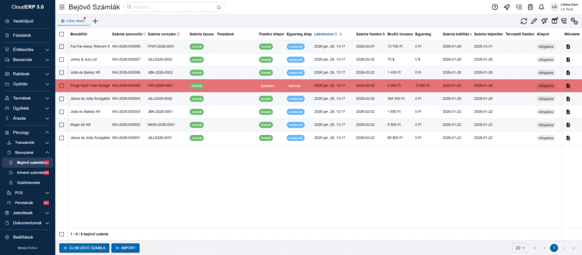Open the filter funnel icon

click(x=544, y=21)
